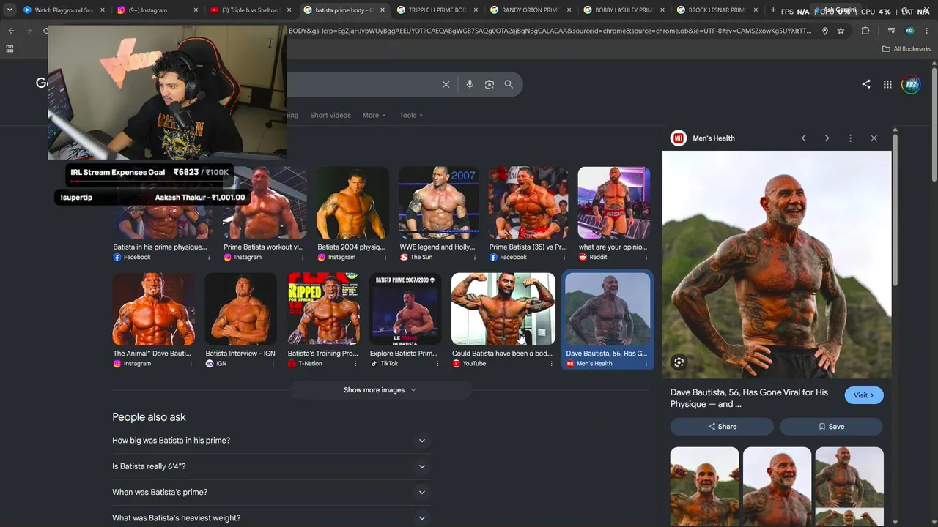Open the WWE legend and Hollywood Sun thumbnail
The width and height of the screenshot is (938, 527).
coord(438,203)
